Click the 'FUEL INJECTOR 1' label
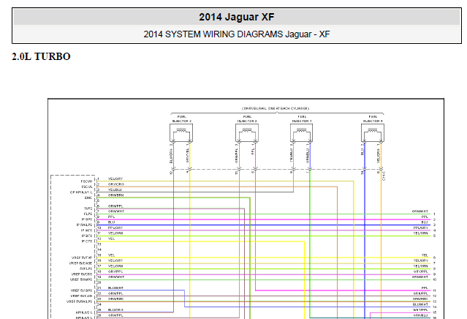The width and height of the screenshot is (467, 319). (302, 119)
